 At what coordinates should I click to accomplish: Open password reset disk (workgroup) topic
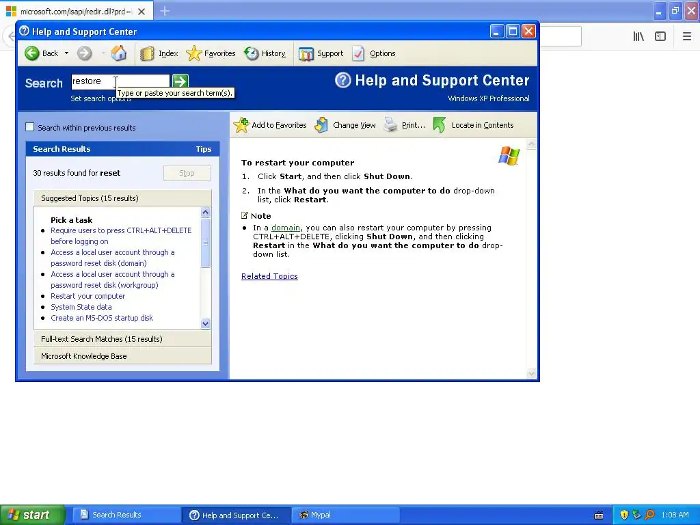[x=113, y=280]
